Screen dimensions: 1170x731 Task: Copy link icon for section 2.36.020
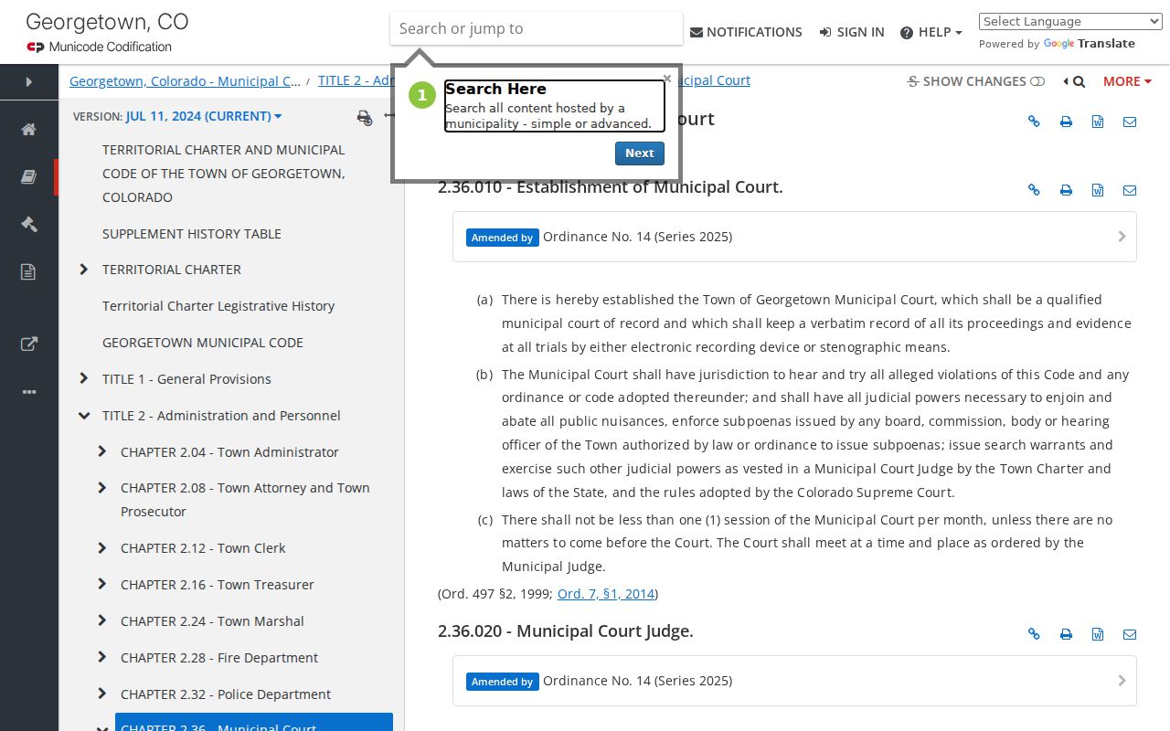(x=1034, y=634)
